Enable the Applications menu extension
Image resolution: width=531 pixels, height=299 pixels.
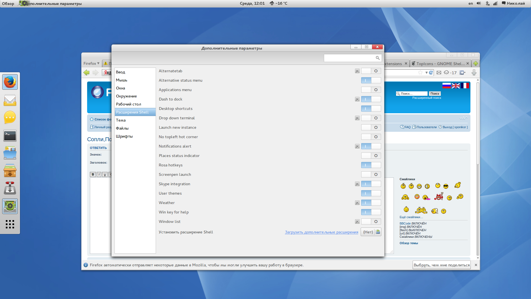point(371,90)
